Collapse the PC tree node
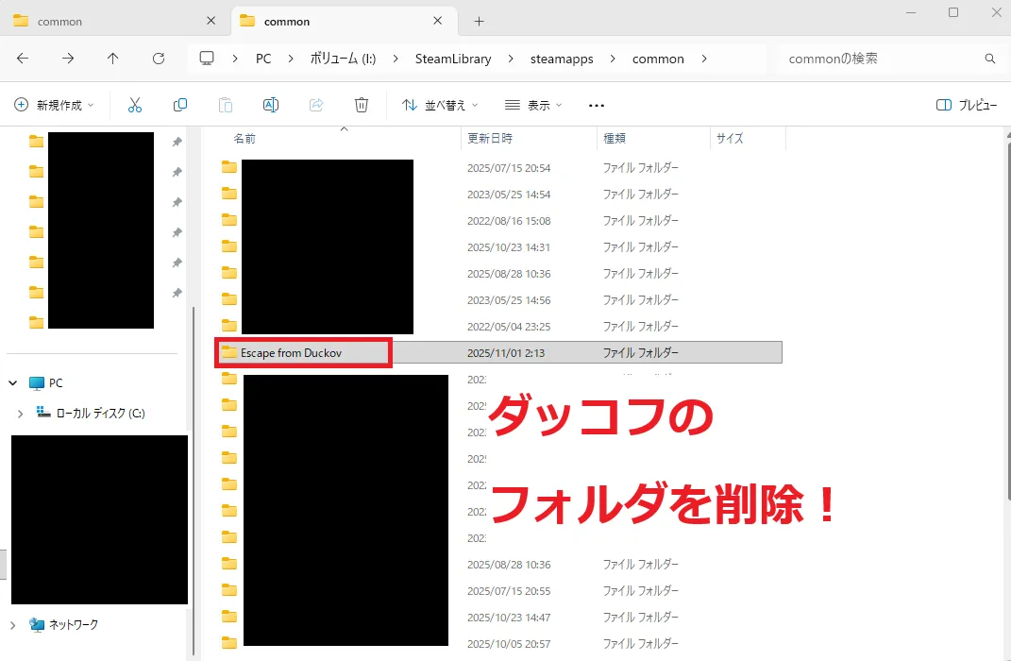Image resolution: width=1011 pixels, height=661 pixels. tap(13, 383)
